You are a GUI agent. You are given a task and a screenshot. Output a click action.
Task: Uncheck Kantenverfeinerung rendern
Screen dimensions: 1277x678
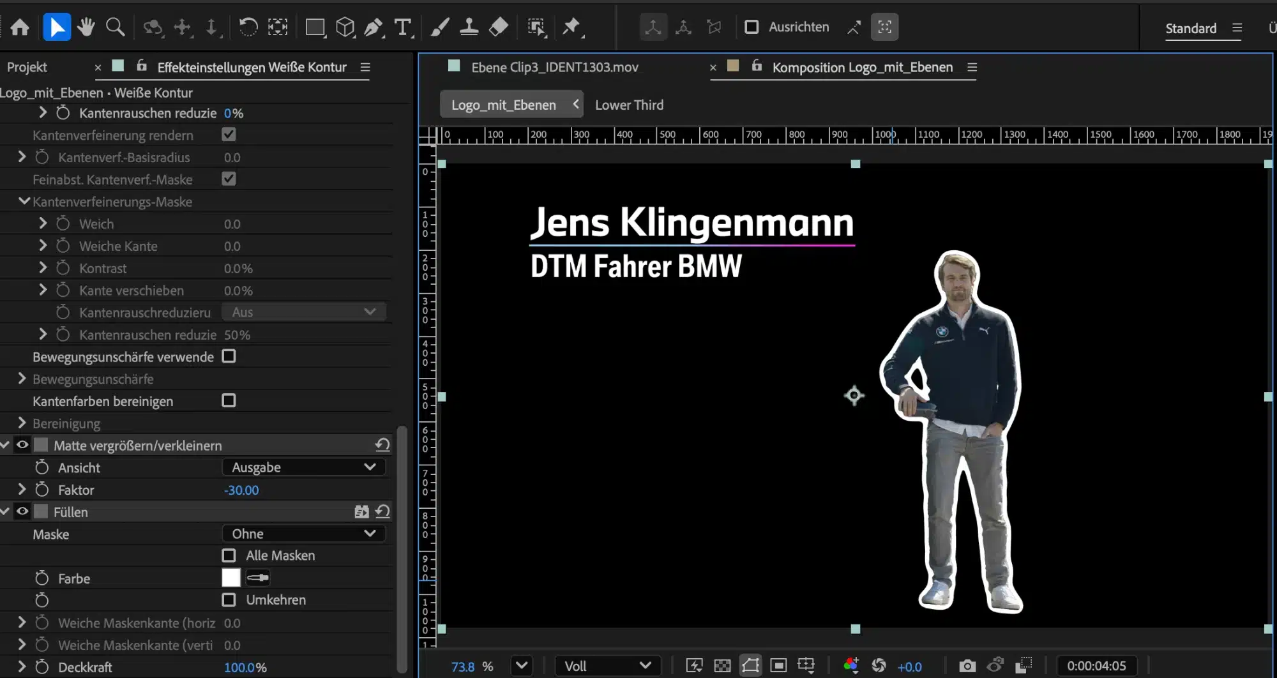tap(229, 134)
